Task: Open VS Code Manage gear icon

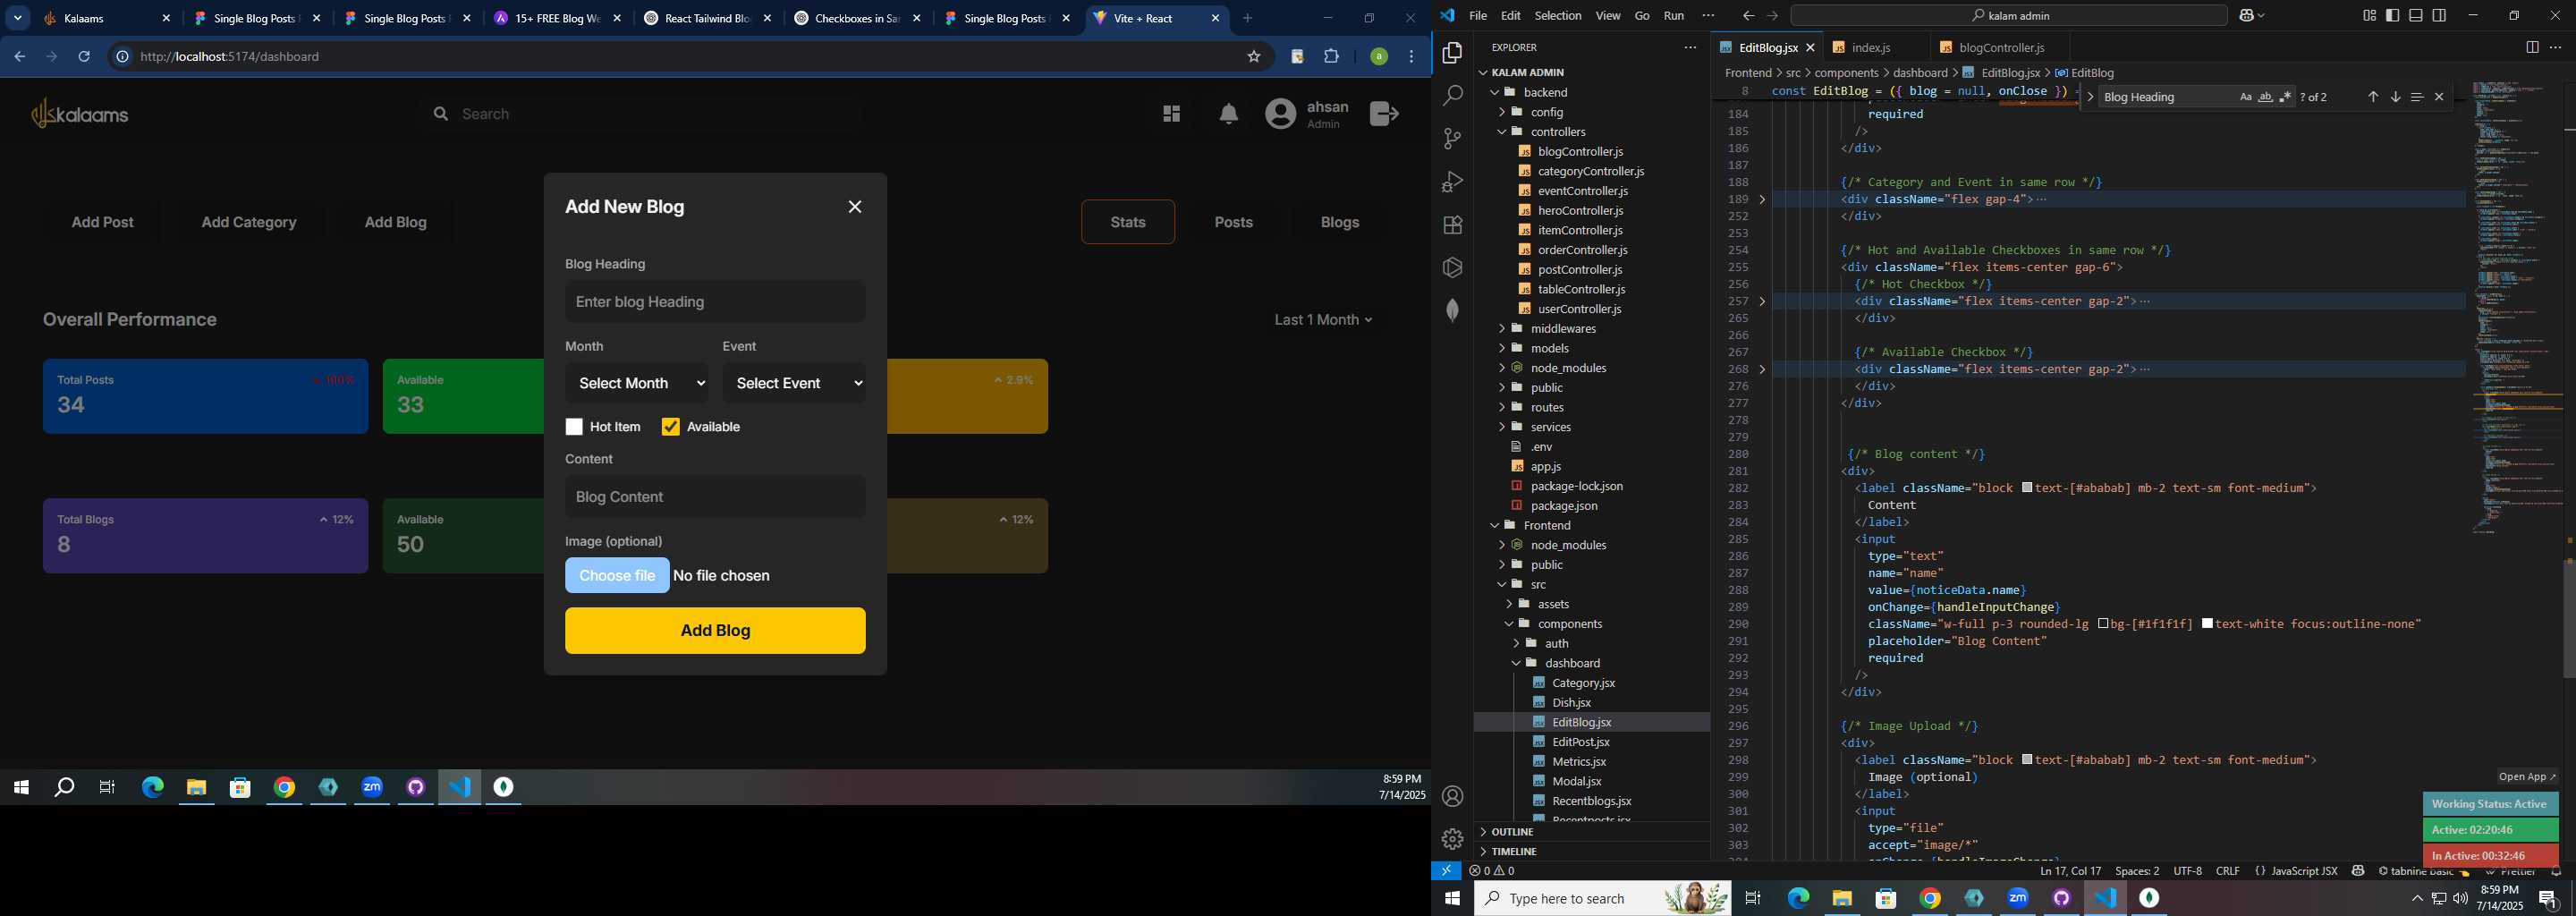Action: pyautogui.click(x=1453, y=839)
